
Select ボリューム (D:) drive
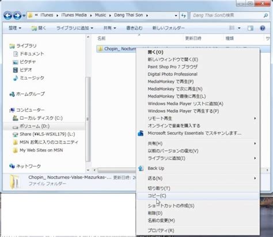coord(31,126)
